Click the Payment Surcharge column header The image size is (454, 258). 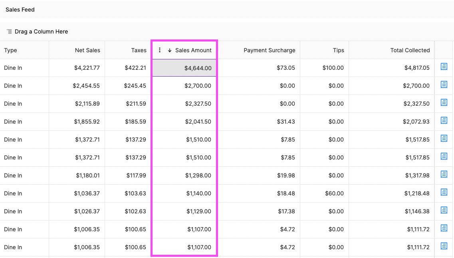point(270,50)
